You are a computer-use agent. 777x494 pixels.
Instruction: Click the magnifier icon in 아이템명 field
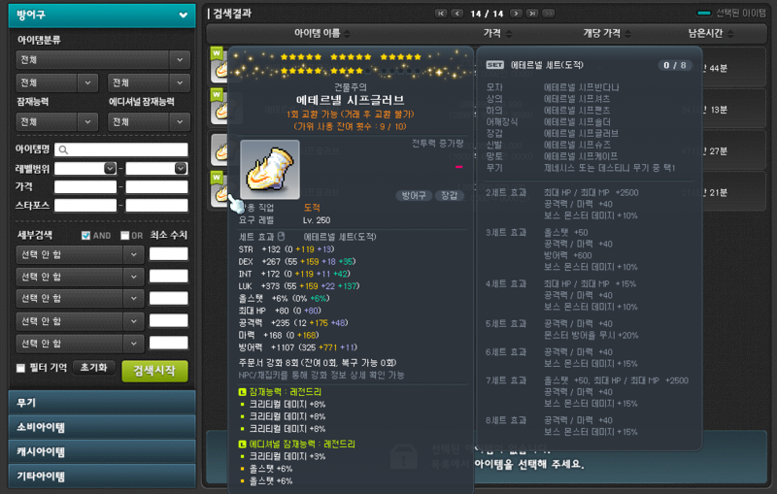pyautogui.click(x=63, y=149)
